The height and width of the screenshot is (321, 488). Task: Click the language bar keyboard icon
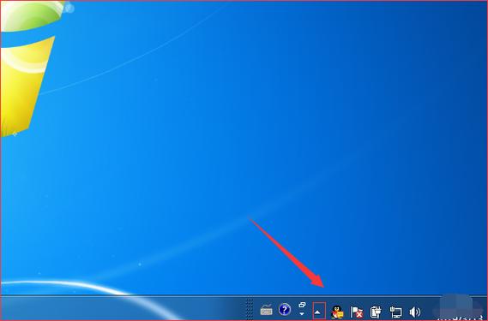(266, 310)
